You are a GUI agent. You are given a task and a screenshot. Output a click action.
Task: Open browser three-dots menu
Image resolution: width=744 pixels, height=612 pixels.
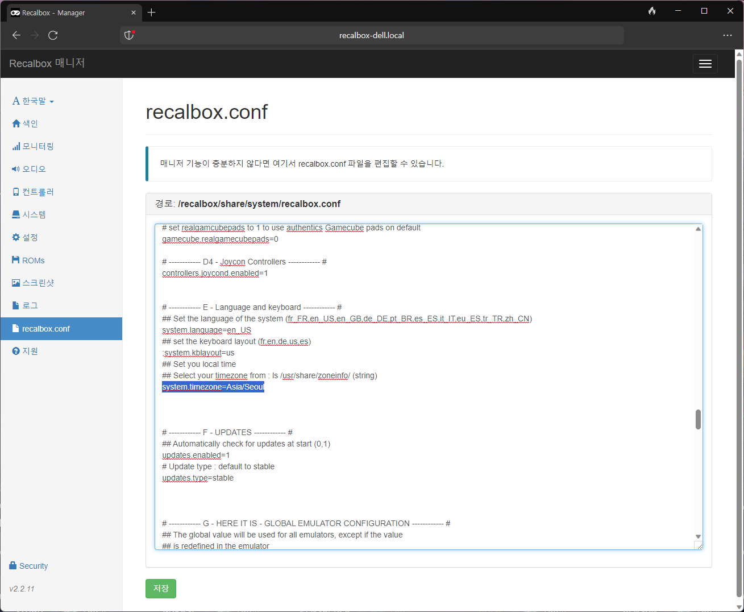728,35
